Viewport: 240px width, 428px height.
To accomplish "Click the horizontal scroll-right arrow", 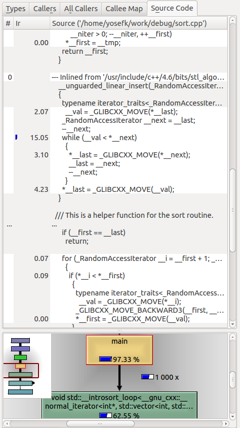I will tap(225, 423).
